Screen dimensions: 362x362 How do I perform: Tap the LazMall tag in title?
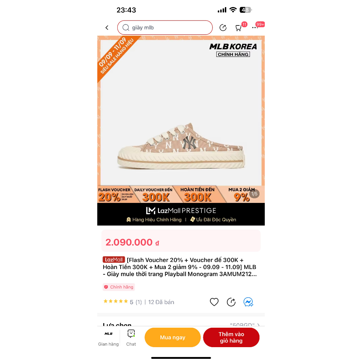tap(114, 259)
